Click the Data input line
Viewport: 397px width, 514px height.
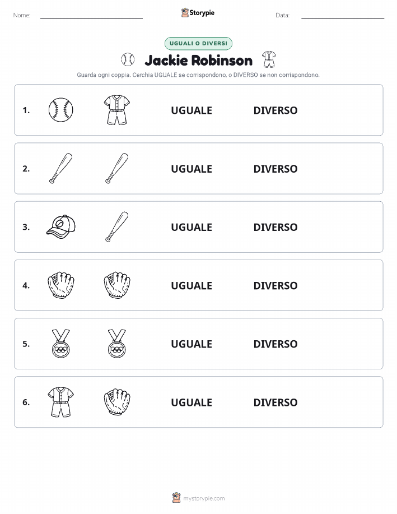[343, 16]
